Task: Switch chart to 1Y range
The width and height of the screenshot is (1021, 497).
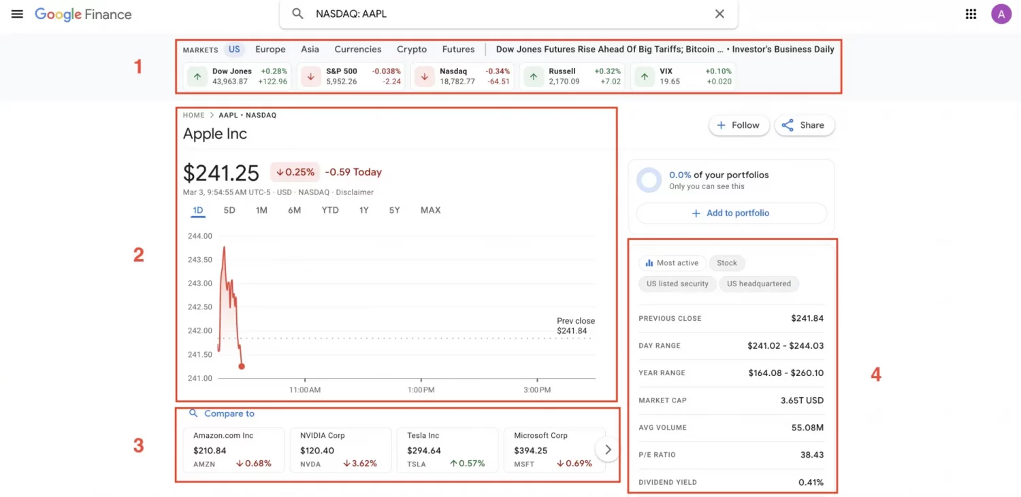Action: coord(364,210)
